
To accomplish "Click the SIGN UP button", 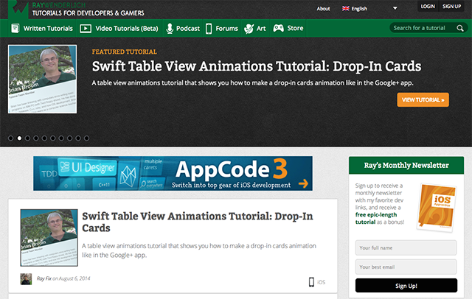I will pyautogui.click(x=451, y=7).
